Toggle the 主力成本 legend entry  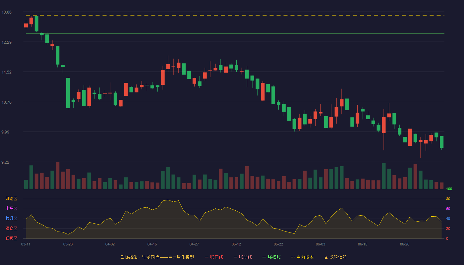[x=302, y=257]
